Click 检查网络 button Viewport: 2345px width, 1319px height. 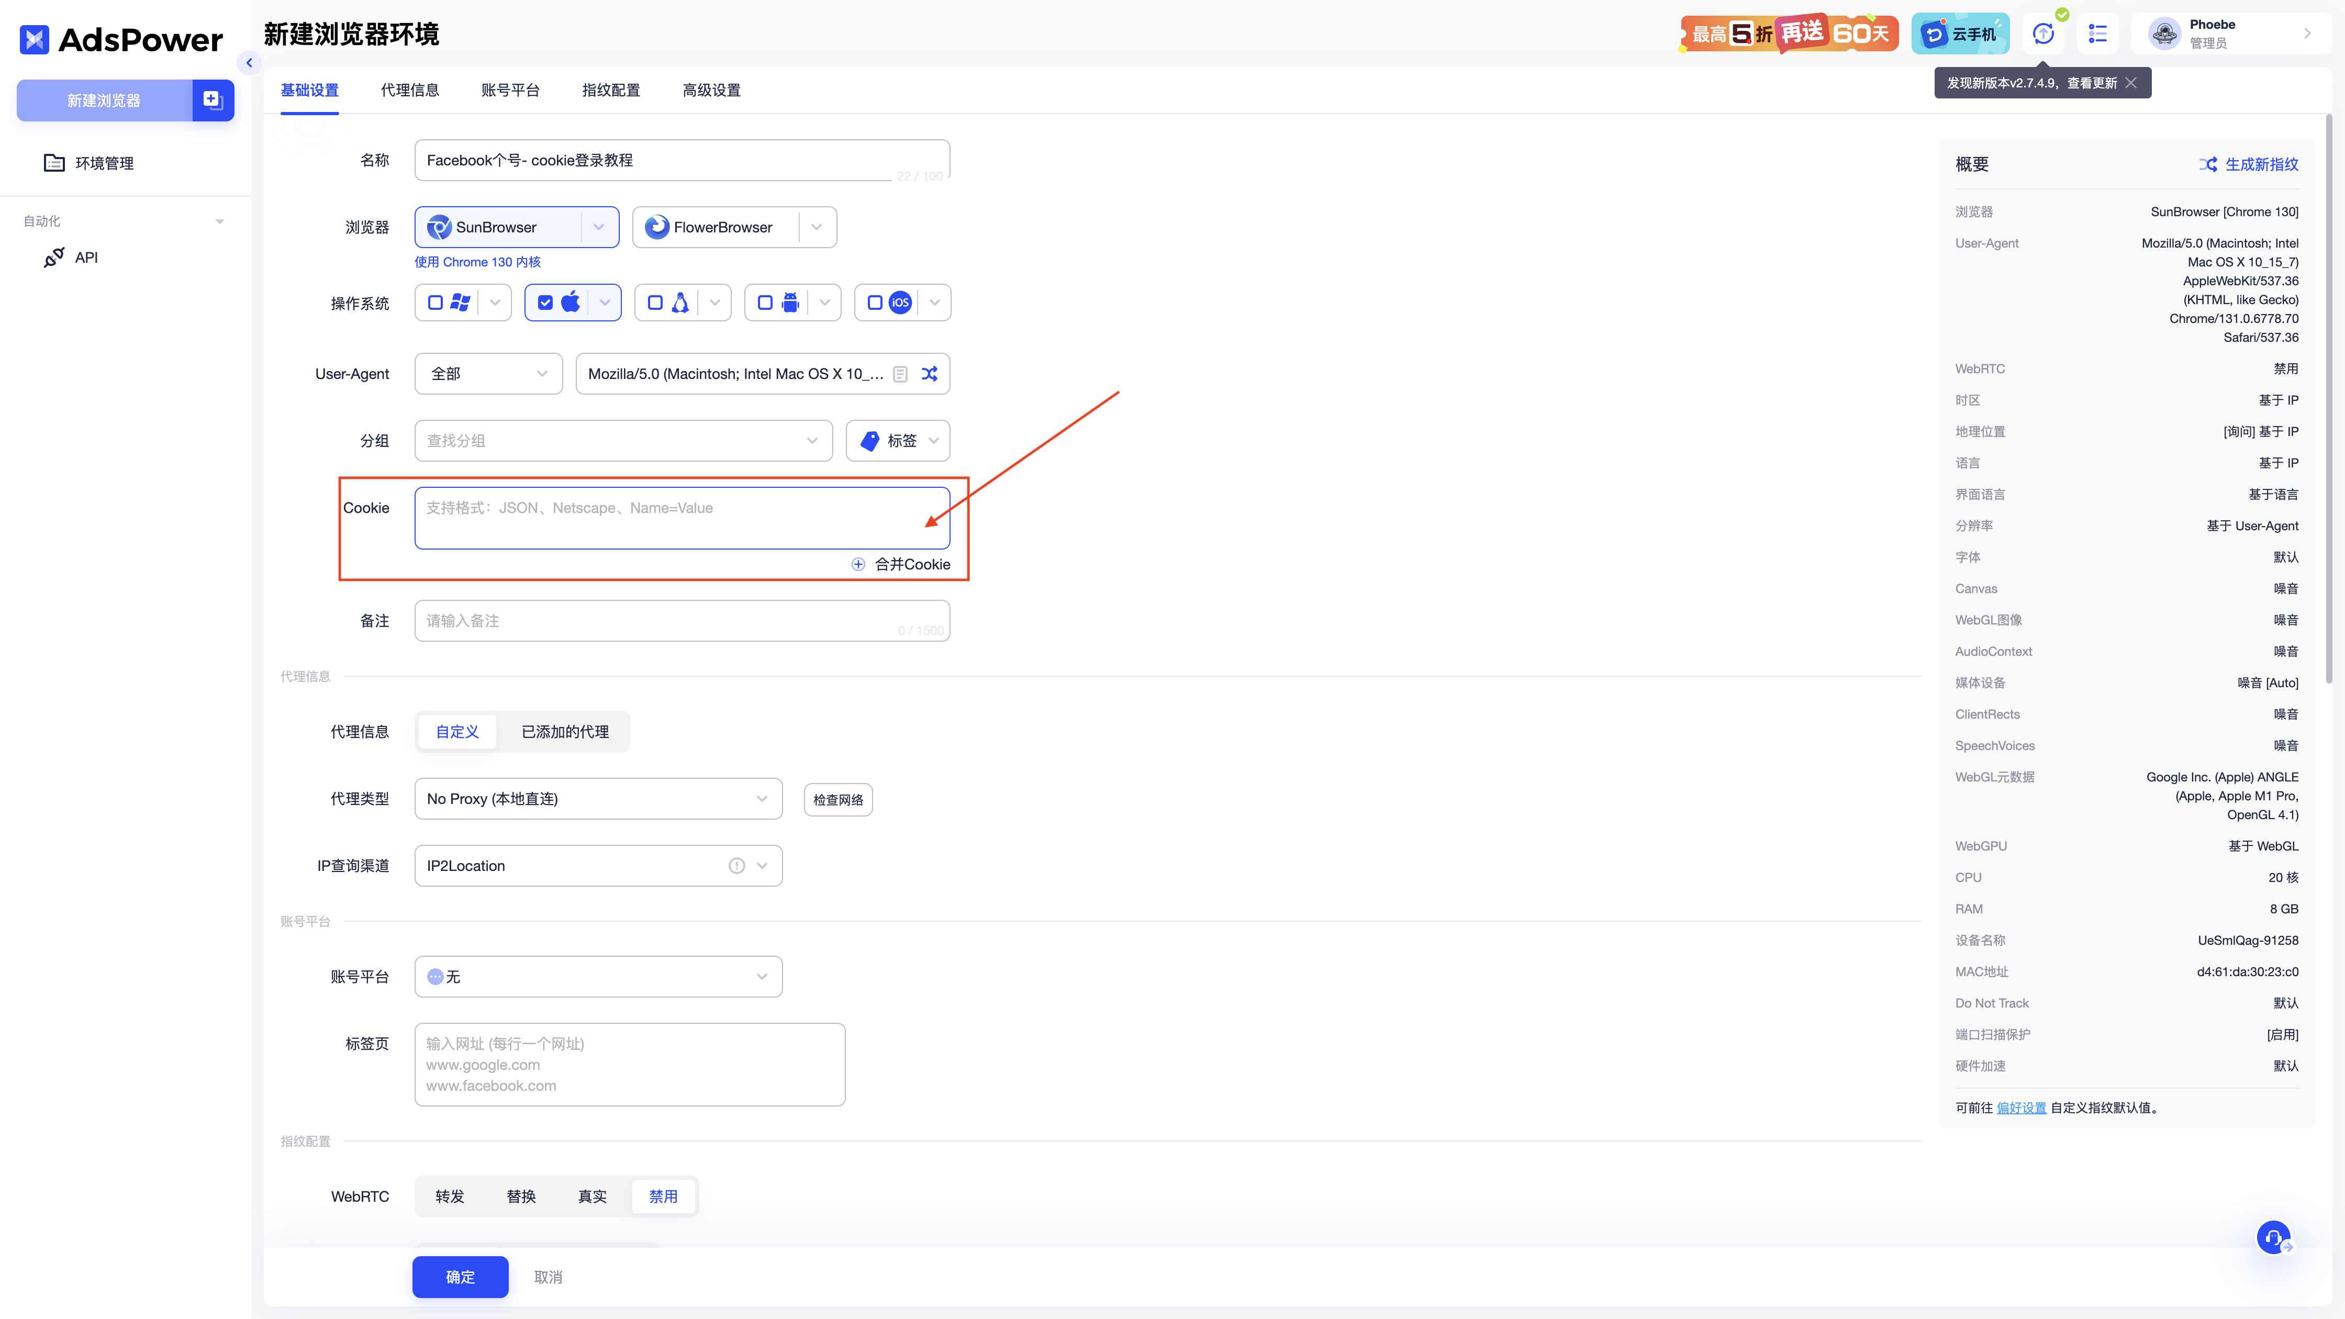tap(839, 800)
